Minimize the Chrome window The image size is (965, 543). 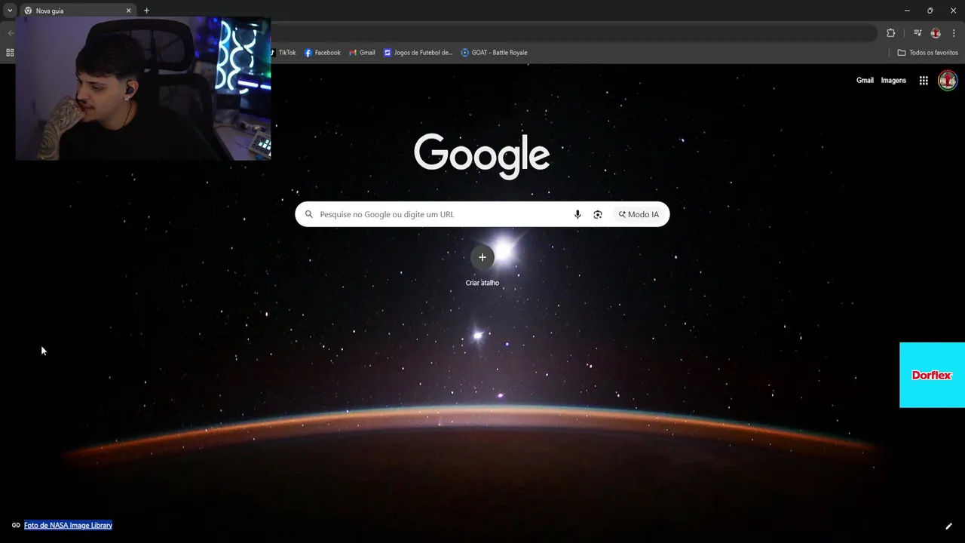(x=907, y=11)
